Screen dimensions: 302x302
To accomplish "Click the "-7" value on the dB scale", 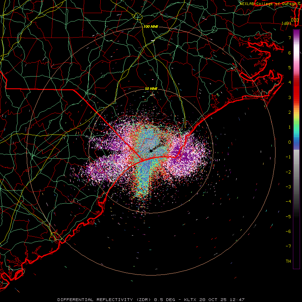I will (288, 246).
